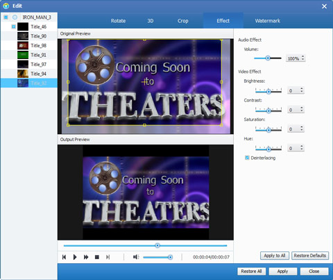The height and width of the screenshot is (280, 333).
Task: Stop playback with the stop icon
Action: point(97,257)
